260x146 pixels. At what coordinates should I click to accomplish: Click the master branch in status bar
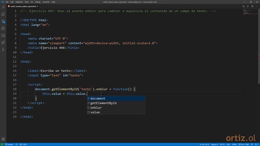pyautogui.click(x=10, y=144)
